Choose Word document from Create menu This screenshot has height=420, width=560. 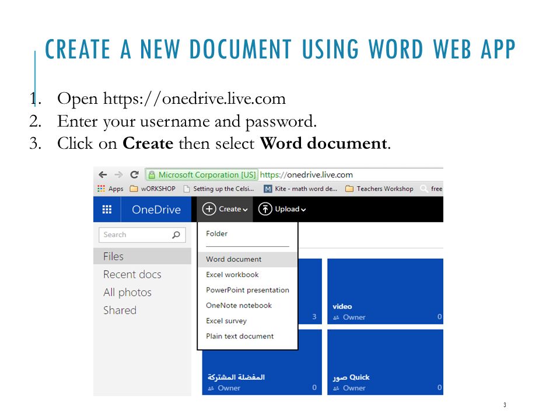(247, 259)
